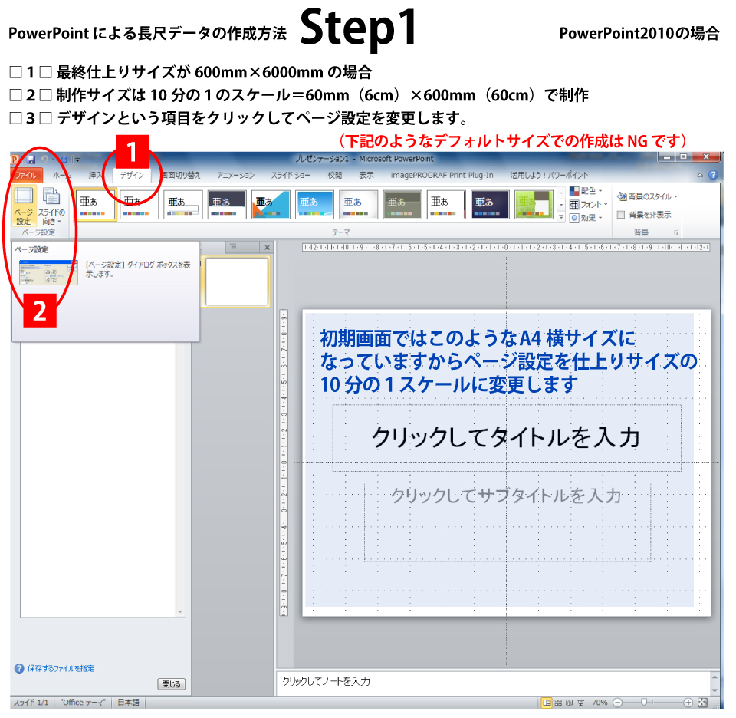Click the help icon beside 保存するファイルを指定
The width and height of the screenshot is (736, 718).
19,668
